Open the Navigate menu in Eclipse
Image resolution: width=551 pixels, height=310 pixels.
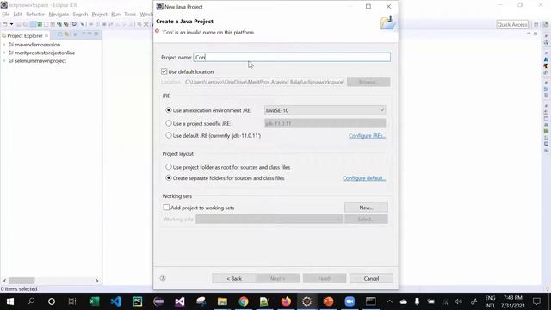pos(59,15)
